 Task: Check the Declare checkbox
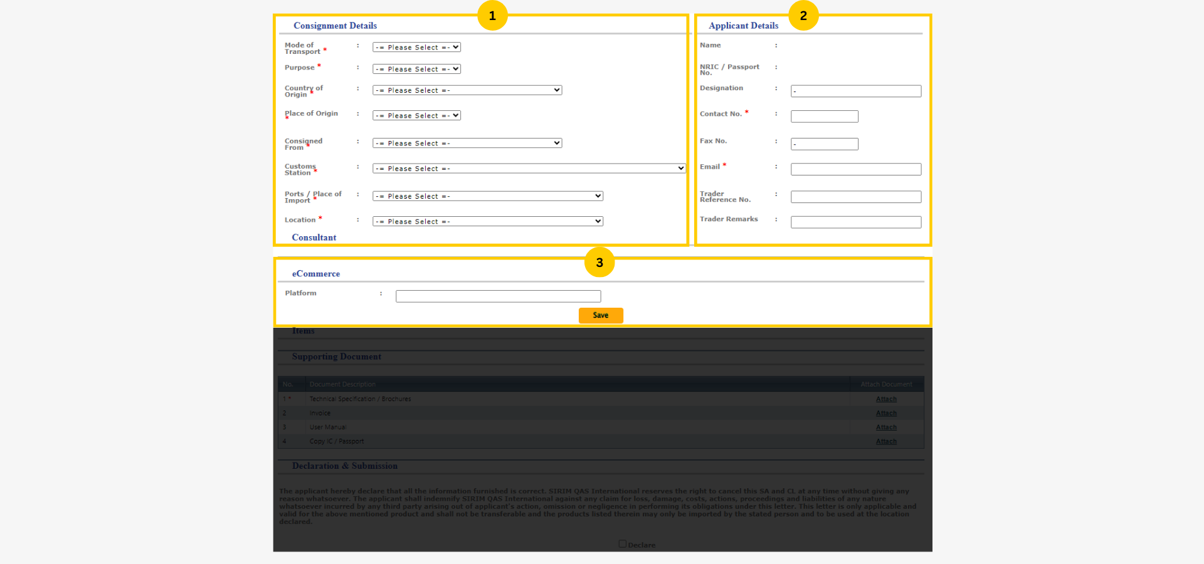pyautogui.click(x=622, y=544)
